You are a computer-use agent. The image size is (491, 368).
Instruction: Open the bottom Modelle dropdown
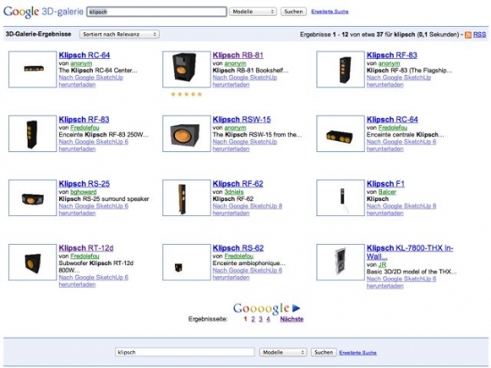pyautogui.click(x=283, y=352)
